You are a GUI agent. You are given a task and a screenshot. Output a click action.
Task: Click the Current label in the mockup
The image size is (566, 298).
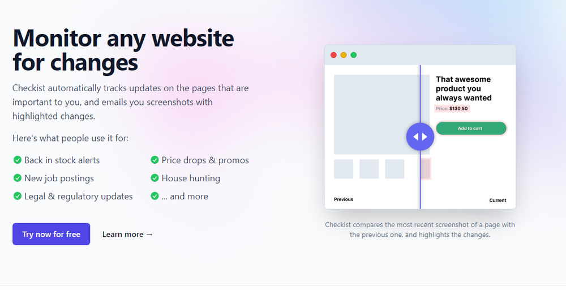498,200
